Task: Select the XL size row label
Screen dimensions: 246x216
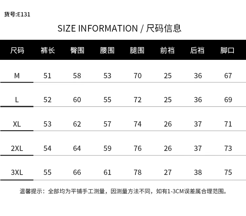Action: (x=17, y=124)
